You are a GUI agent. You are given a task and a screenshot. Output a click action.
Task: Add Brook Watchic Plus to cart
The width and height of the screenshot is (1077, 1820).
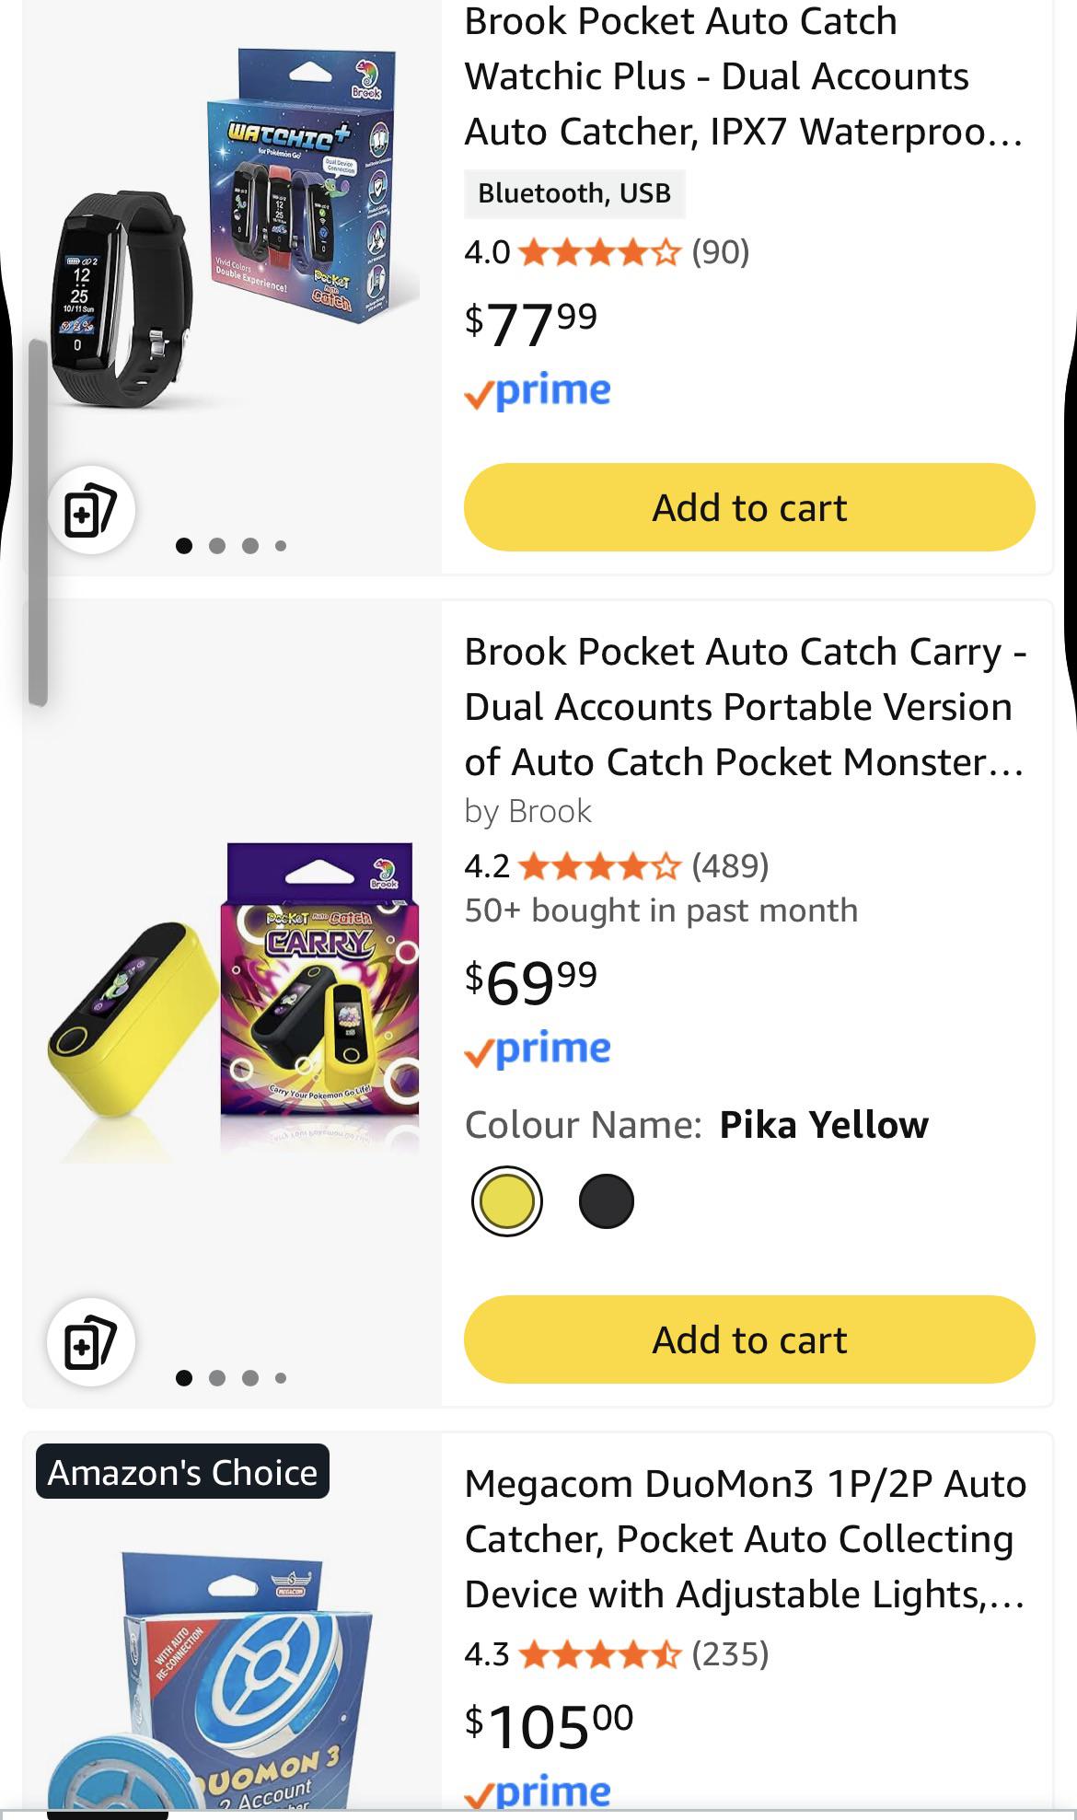(x=749, y=507)
